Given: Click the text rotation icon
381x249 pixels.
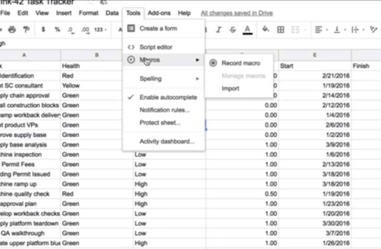Looking at the screenshot, I should (x=373, y=30).
